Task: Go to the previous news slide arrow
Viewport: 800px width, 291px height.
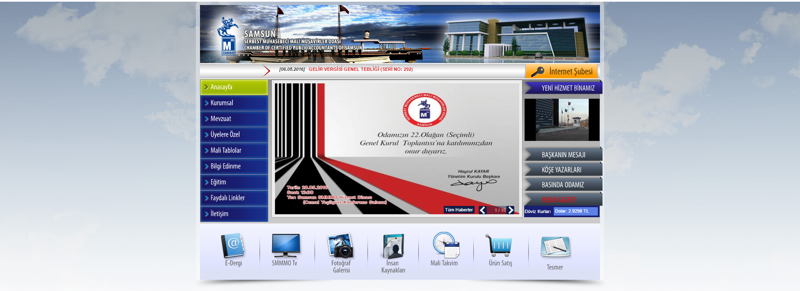Action: coord(482,210)
